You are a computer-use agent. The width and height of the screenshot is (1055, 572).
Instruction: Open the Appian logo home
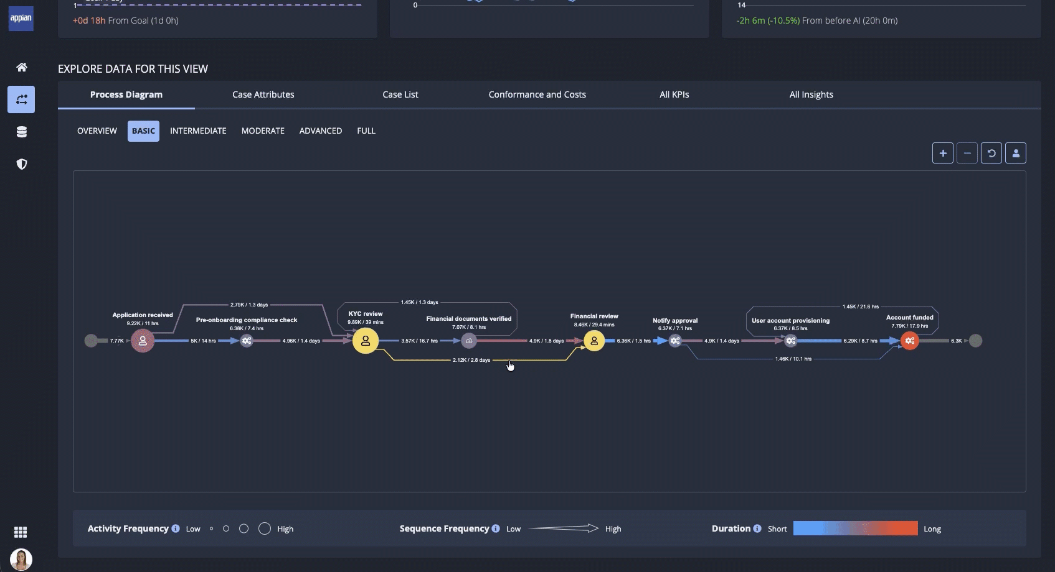21,18
